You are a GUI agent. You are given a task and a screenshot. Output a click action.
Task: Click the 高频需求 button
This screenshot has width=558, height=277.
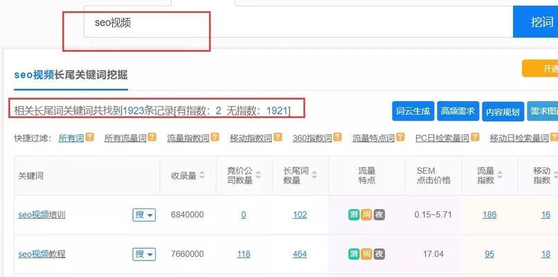458,111
